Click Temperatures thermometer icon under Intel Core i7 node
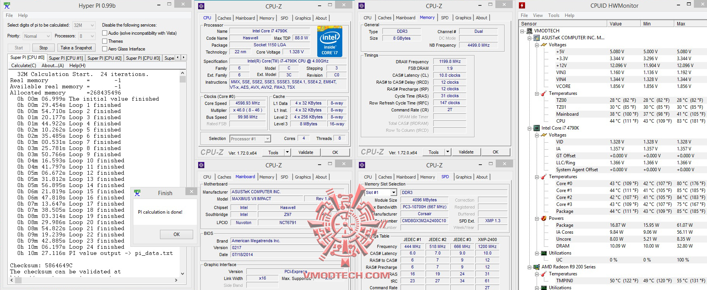The width and height of the screenshot is (707, 290). [544, 177]
